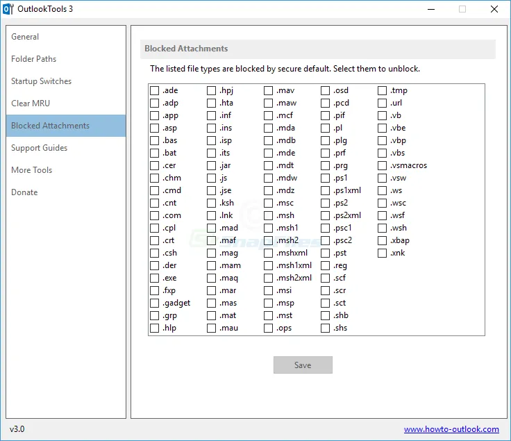Open More Tools in sidebar
This screenshot has width=511, height=441.
[x=31, y=170]
